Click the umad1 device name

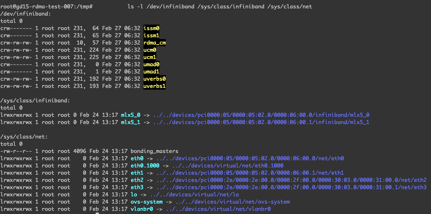tap(151, 72)
